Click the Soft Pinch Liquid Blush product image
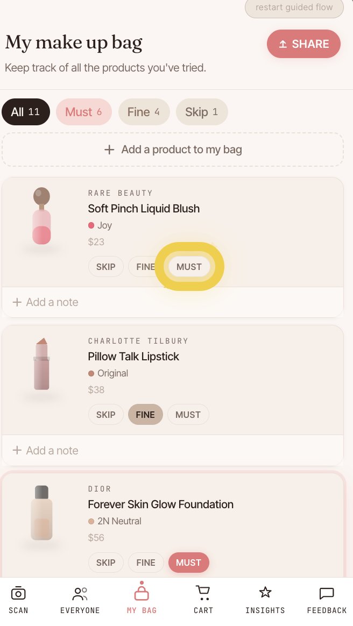The width and height of the screenshot is (353, 626). pos(41,216)
